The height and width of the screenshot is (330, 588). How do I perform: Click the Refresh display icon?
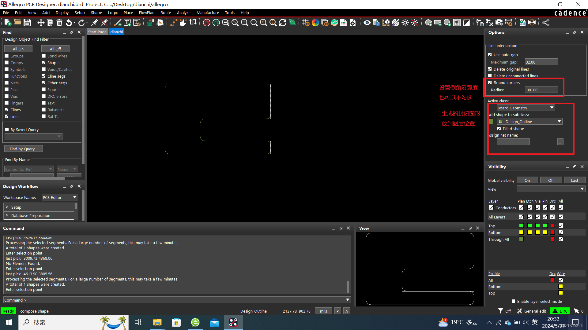pos(283,23)
